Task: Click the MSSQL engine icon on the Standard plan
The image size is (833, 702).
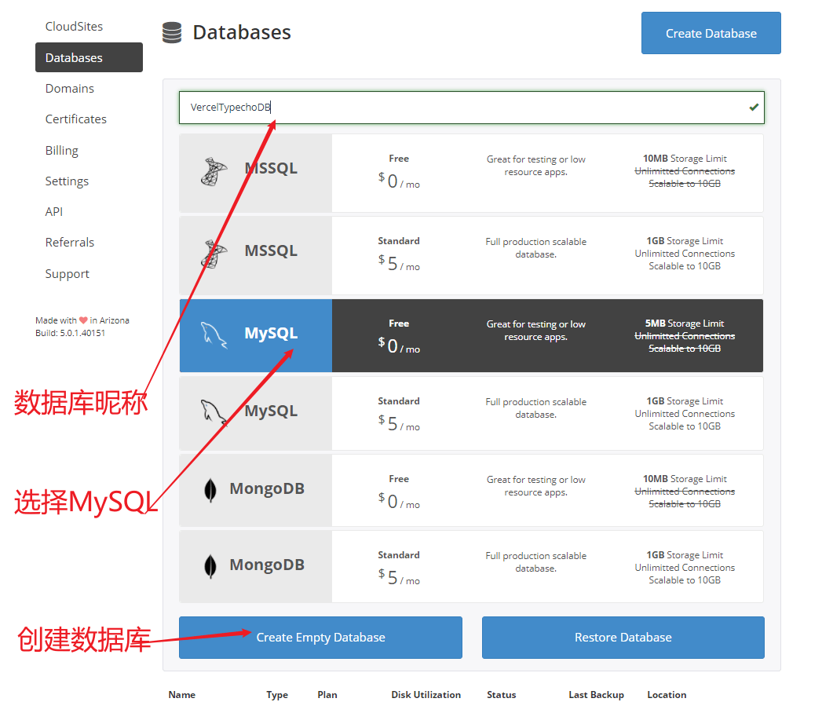Action: click(x=212, y=250)
